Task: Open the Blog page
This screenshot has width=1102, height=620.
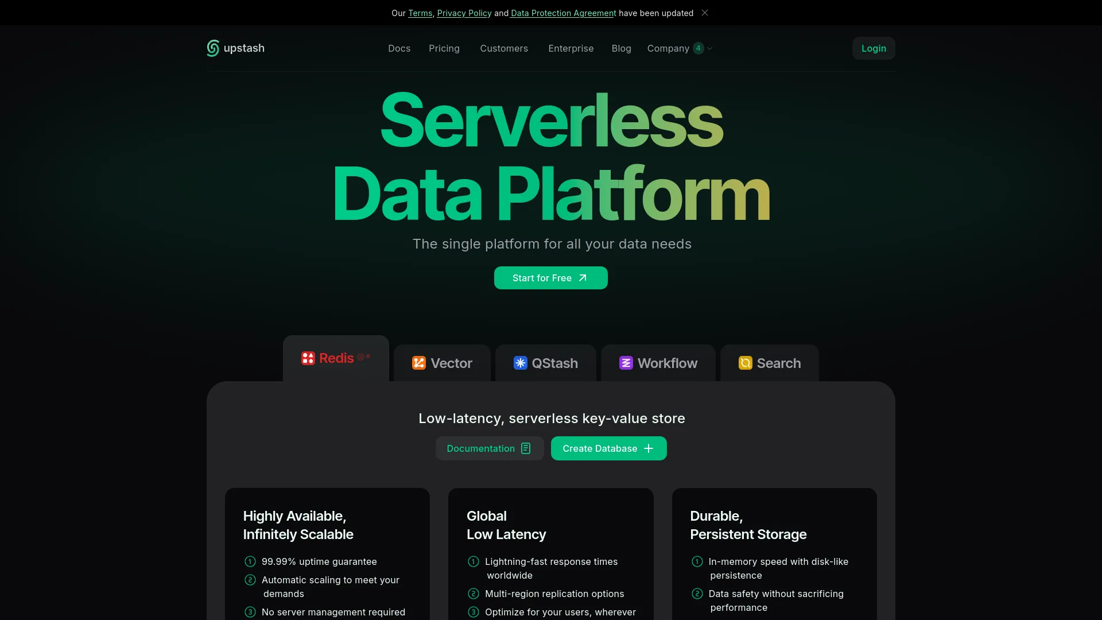Action: click(622, 48)
